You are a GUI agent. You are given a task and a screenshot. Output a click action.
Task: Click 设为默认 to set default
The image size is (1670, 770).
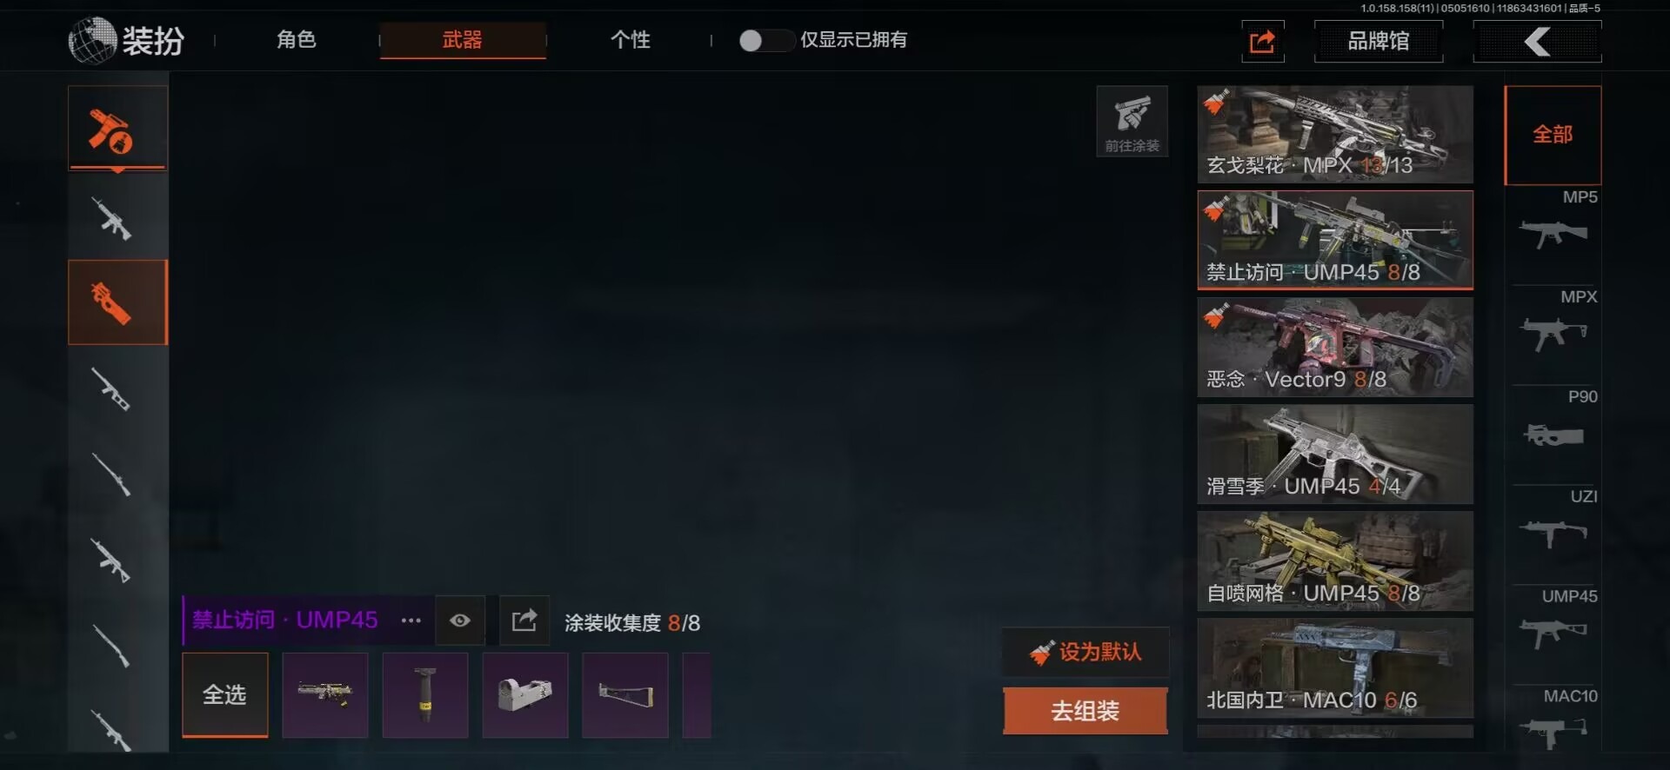pyautogui.click(x=1085, y=652)
